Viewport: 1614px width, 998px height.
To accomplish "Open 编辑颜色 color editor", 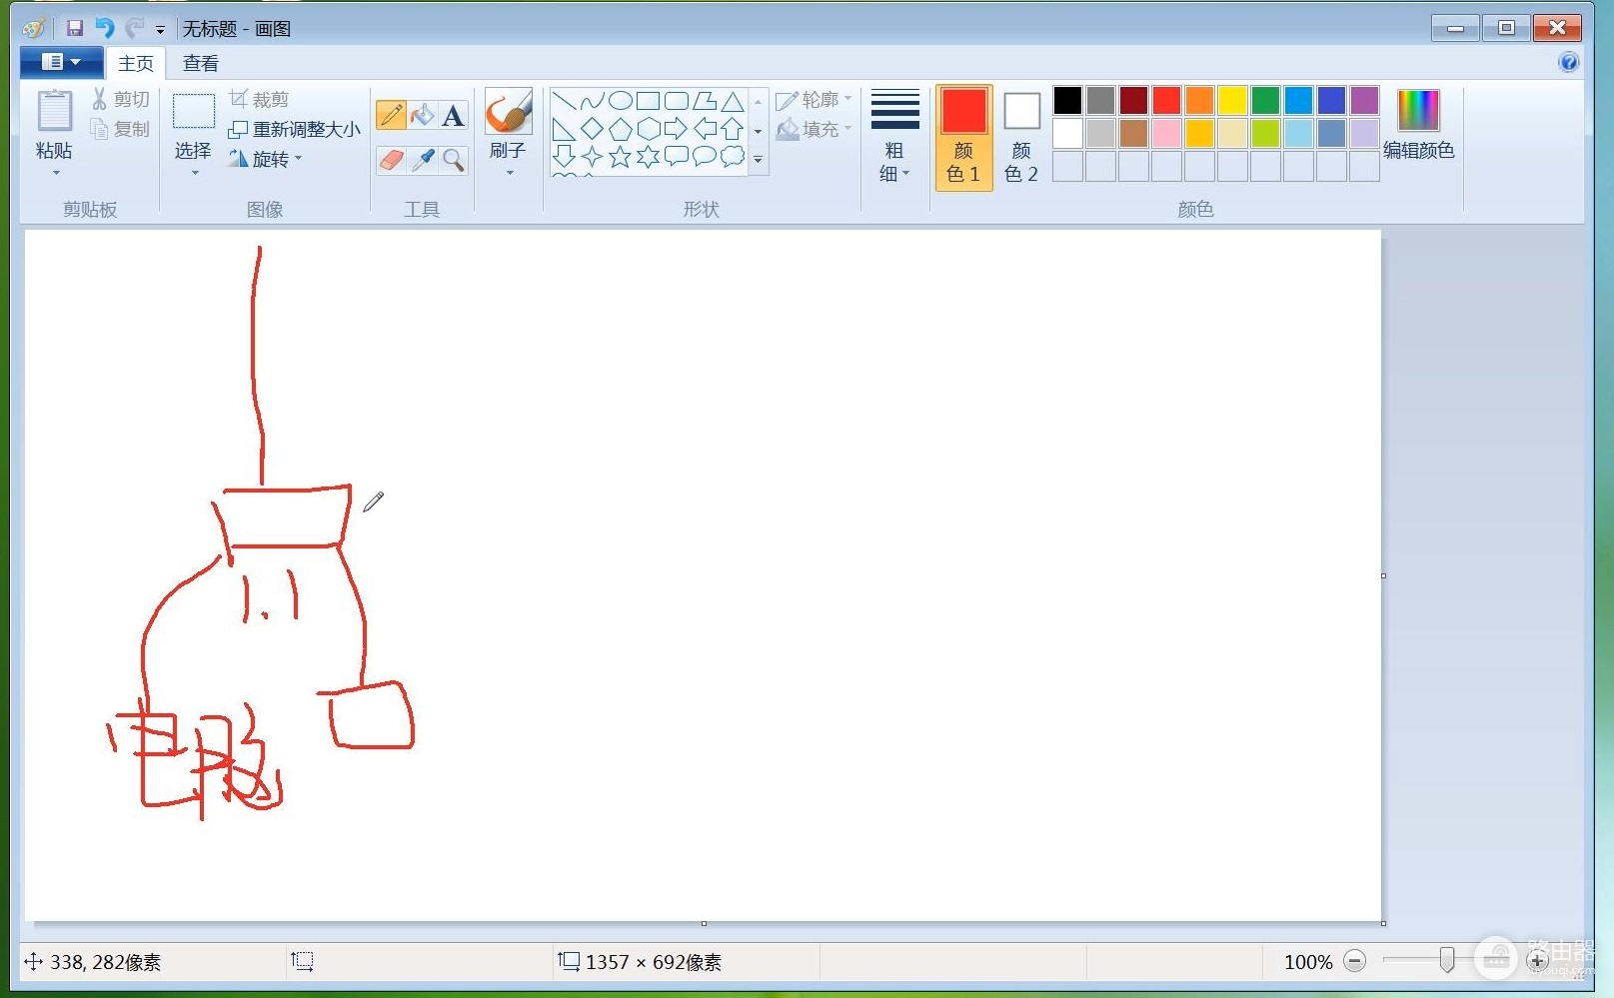I will tap(1418, 125).
